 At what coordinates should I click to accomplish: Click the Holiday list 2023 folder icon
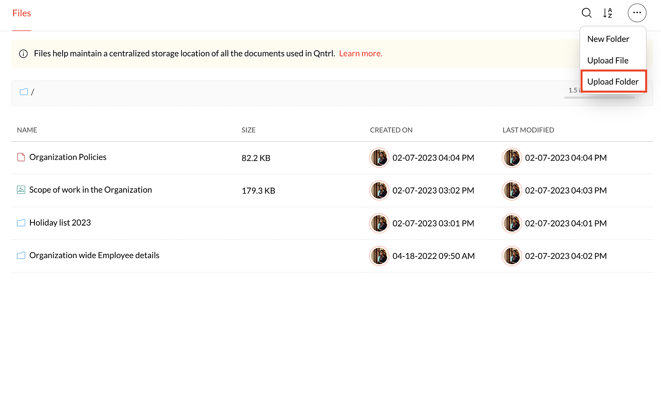coord(21,223)
